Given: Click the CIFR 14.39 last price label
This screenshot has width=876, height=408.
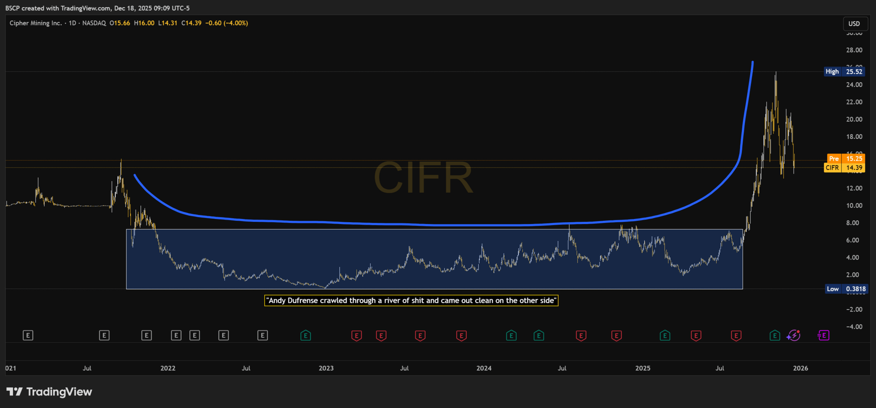Looking at the screenshot, I should (x=844, y=168).
